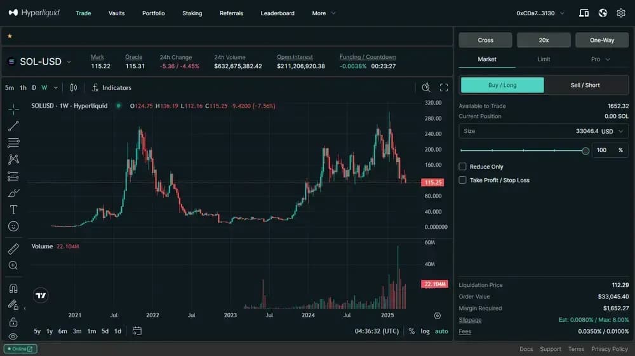Enable Take Profit / Stop Loss checkbox

[x=463, y=180]
